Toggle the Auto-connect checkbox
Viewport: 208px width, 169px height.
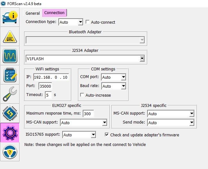[x=87, y=22]
